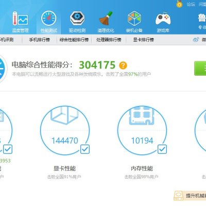Viewport: 206px width, 206px height.
Task: Switch to the 显卡排行榜 tab
Action: click(144, 40)
